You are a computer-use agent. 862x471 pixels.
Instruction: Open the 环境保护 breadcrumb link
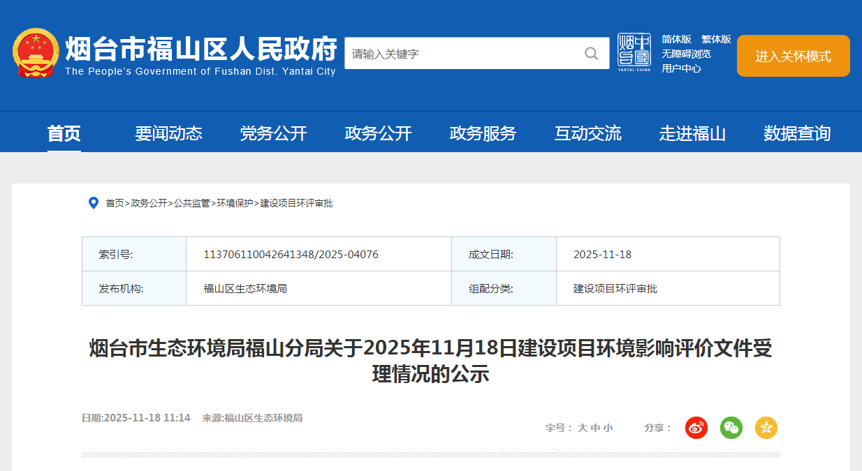click(x=235, y=203)
